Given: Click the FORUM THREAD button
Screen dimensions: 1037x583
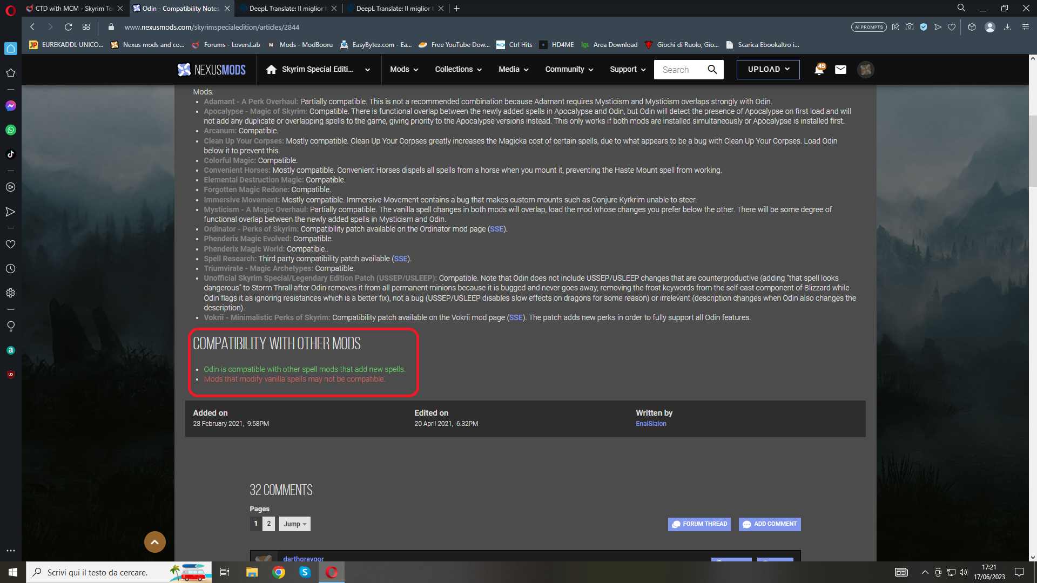Looking at the screenshot, I should (x=699, y=524).
